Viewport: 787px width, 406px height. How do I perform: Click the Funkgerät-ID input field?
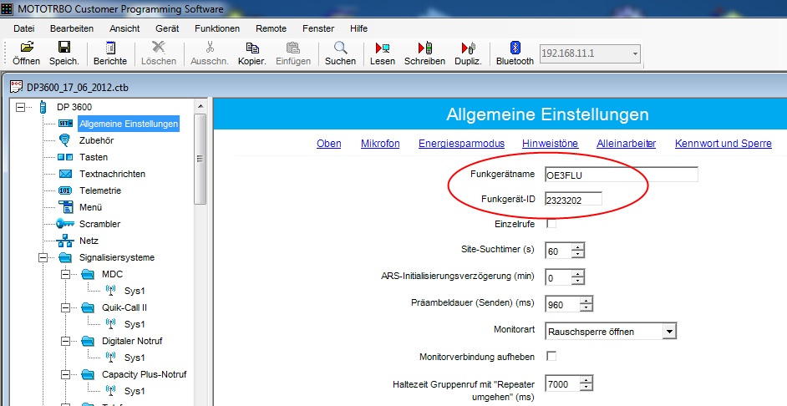tap(574, 199)
